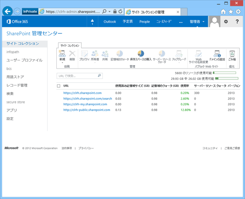
Task: Click the Office 365 logo
Action: 17,22
